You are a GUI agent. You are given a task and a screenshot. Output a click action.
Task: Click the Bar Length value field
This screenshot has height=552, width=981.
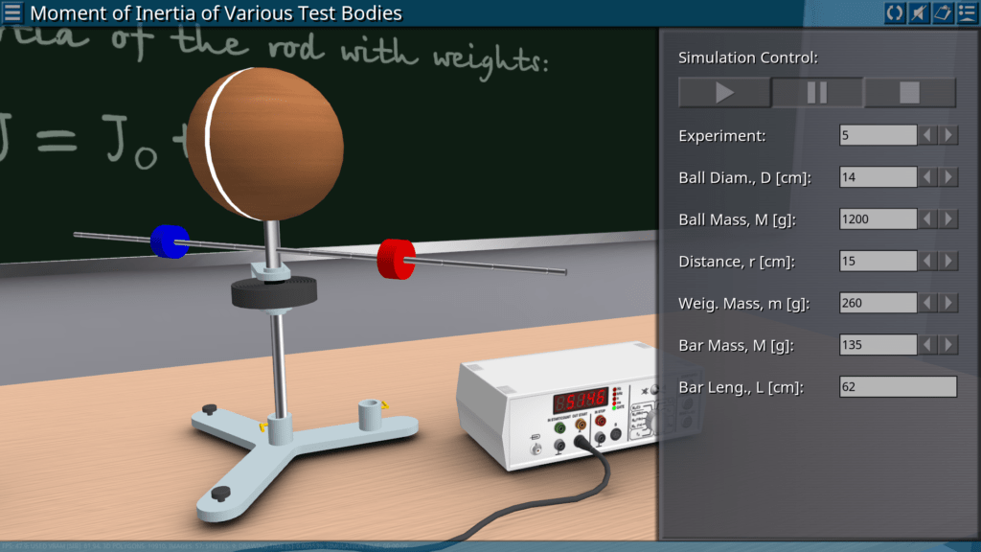(898, 387)
